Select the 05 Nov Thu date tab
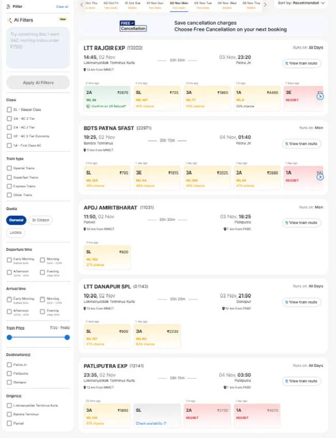The height and width of the screenshot is (438, 336). coord(251,5)
